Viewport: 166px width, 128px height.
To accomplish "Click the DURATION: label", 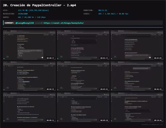I will point(88,10).
